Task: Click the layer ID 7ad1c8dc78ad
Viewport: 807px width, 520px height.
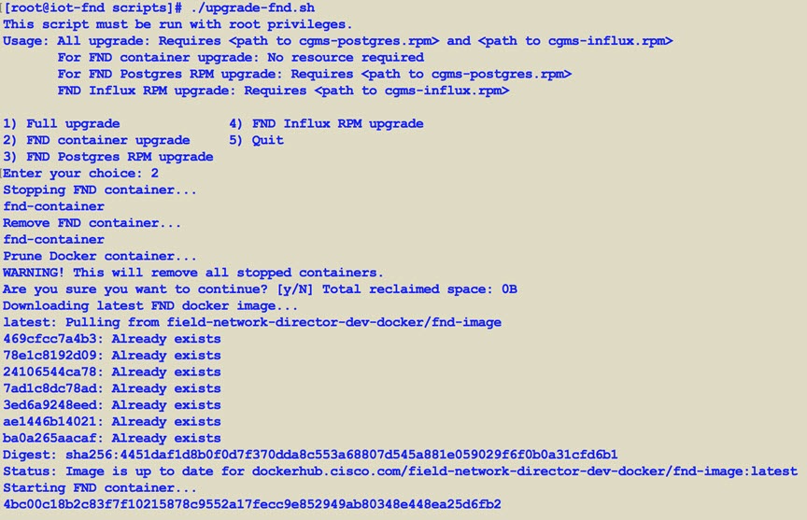Action: point(50,388)
